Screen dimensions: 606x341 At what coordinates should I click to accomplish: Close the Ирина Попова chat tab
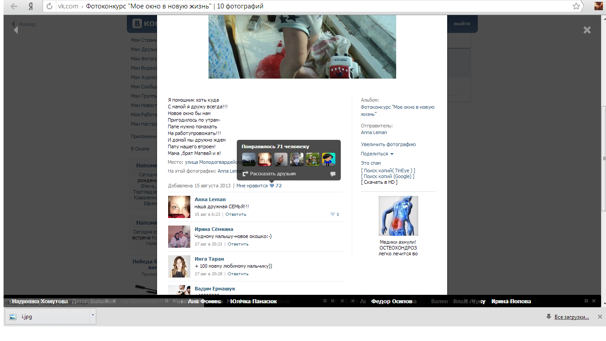pyautogui.click(x=594, y=301)
